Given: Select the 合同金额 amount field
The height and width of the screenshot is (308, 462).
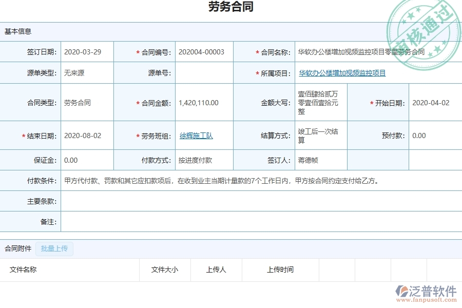Looking at the screenshot, I should (x=198, y=102).
